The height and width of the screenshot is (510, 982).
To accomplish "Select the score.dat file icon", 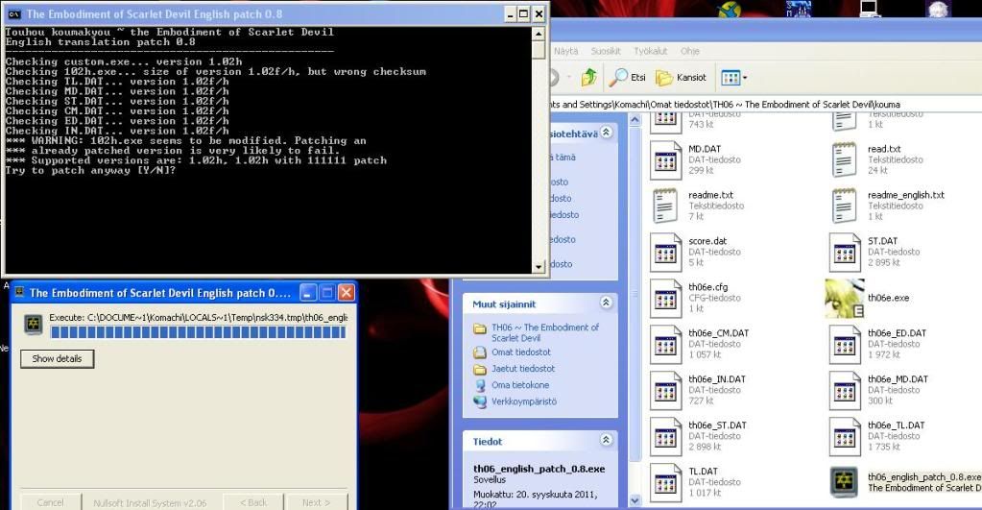I will coord(665,253).
